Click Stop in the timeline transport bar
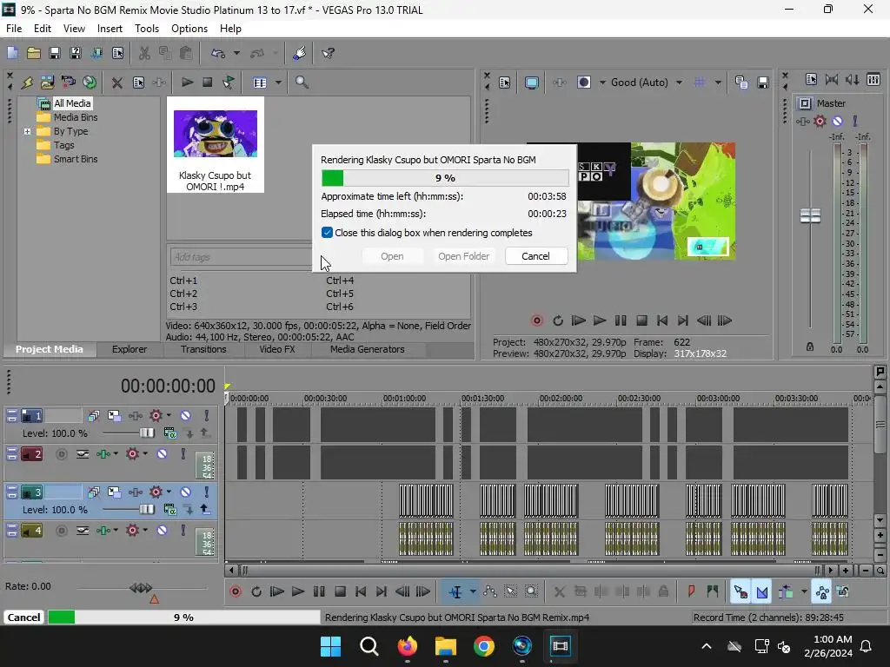 341,591
